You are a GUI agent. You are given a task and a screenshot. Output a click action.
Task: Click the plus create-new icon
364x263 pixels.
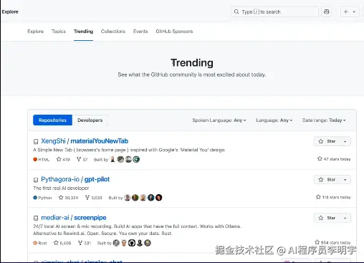(x=345, y=11)
